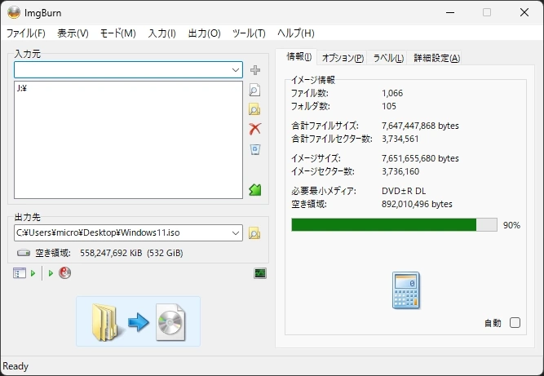
Task: Click the image size 7,651,655,680 bytes
Action: [420, 158]
